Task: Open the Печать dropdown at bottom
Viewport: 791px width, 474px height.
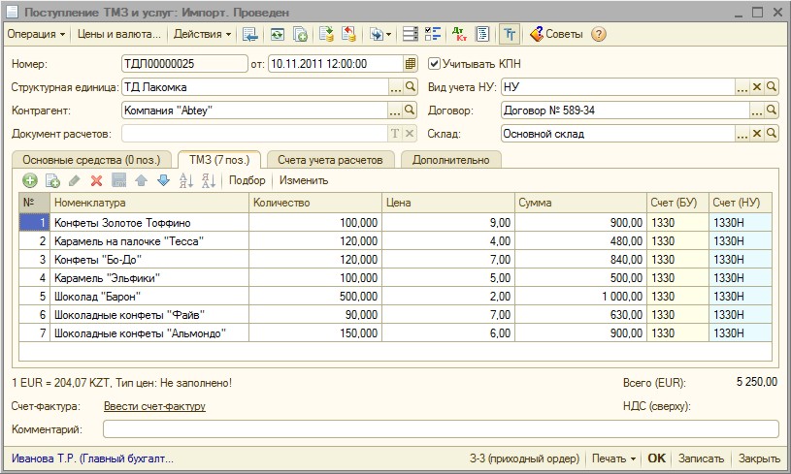Action: pyautogui.click(x=613, y=458)
